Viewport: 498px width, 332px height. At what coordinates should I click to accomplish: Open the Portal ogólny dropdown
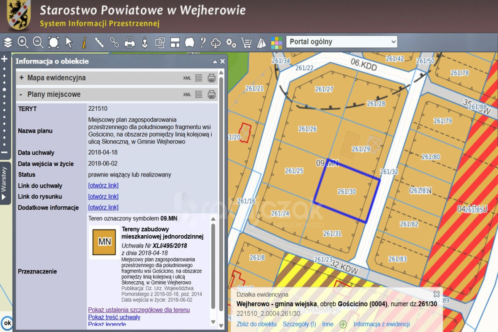(x=342, y=42)
